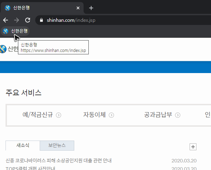
Task: Click the padlock site security icon
Action: [x=41, y=20]
